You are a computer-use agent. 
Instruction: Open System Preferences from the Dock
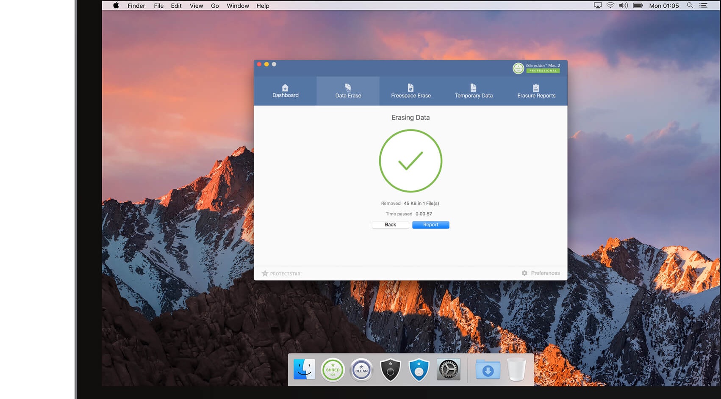click(448, 370)
